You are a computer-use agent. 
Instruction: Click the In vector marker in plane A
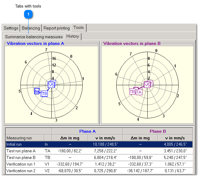(37, 91)
